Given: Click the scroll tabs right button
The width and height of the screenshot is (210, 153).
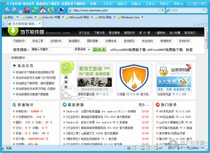Looking at the screenshot, I should [198, 24].
